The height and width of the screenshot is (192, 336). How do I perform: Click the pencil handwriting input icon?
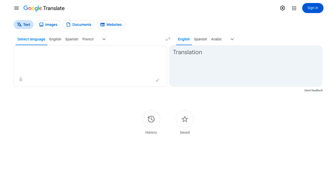[x=157, y=80]
